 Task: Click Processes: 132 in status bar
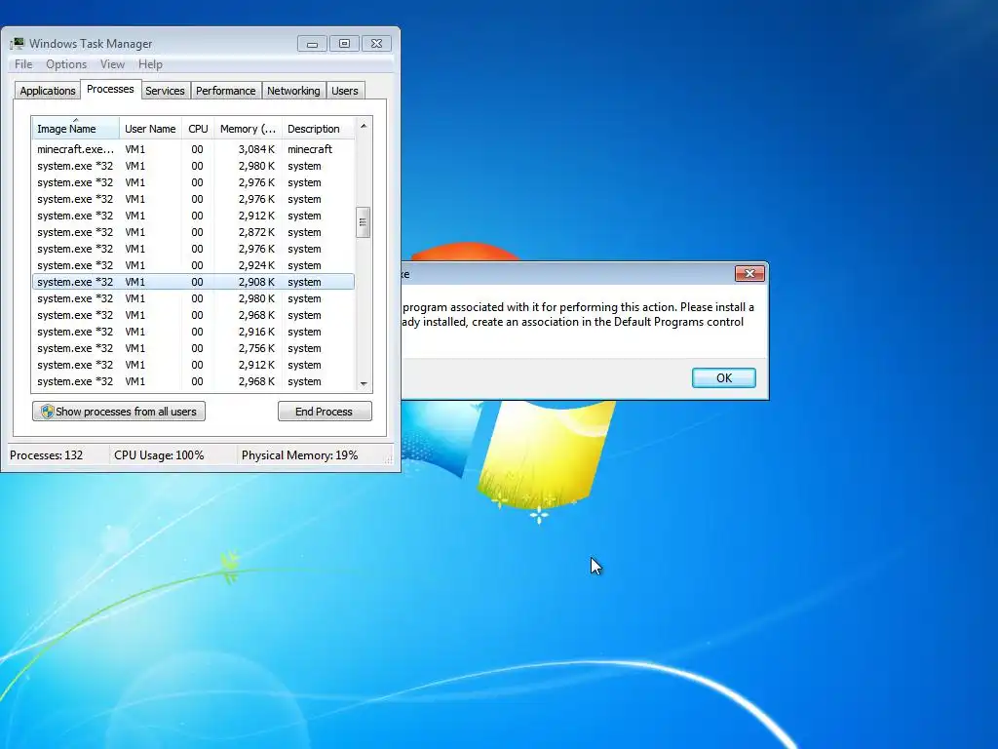(47, 455)
